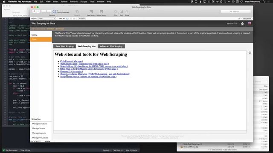The width and height of the screenshot is (273, 153).
Task: Open the Help menu
Action: pyautogui.click(x=109, y=2)
